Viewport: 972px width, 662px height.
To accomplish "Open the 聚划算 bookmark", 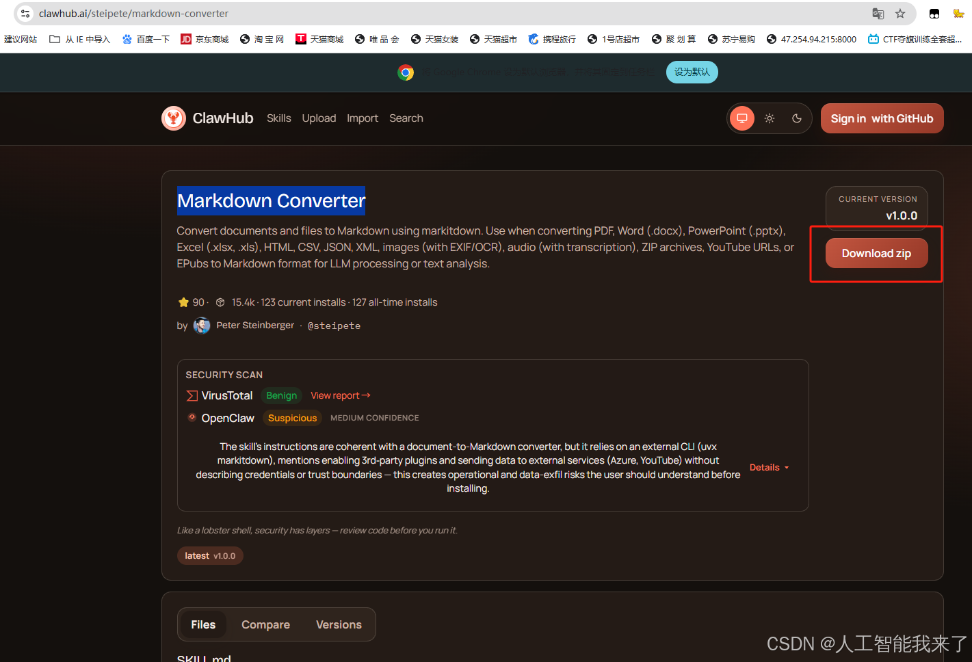I will coord(674,39).
